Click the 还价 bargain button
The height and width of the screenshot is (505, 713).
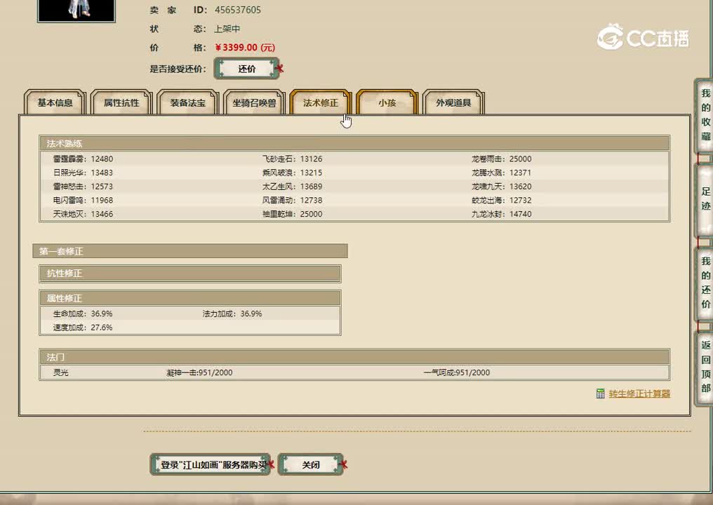(x=246, y=69)
